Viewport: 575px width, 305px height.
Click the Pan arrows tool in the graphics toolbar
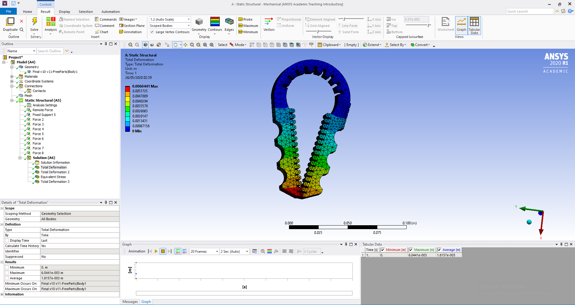(x=185, y=45)
